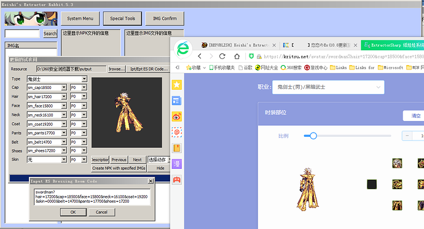Click the Browse... button for Resource
This screenshot has height=229, width=424.
[x=117, y=69]
